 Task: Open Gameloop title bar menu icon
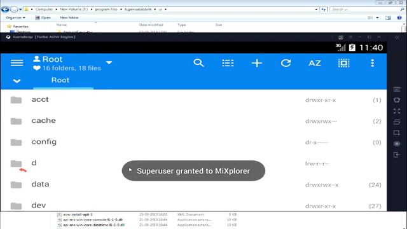(350, 37)
